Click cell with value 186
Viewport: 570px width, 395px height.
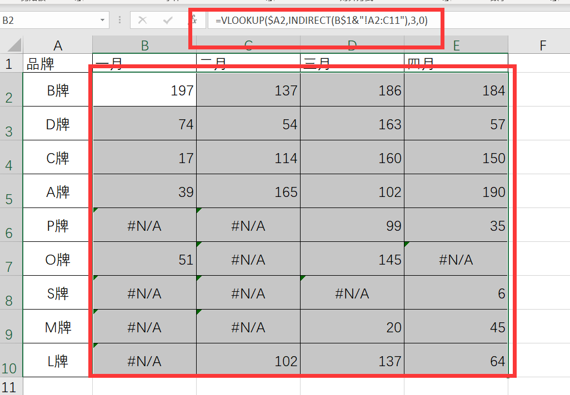(x=352, y=90)
